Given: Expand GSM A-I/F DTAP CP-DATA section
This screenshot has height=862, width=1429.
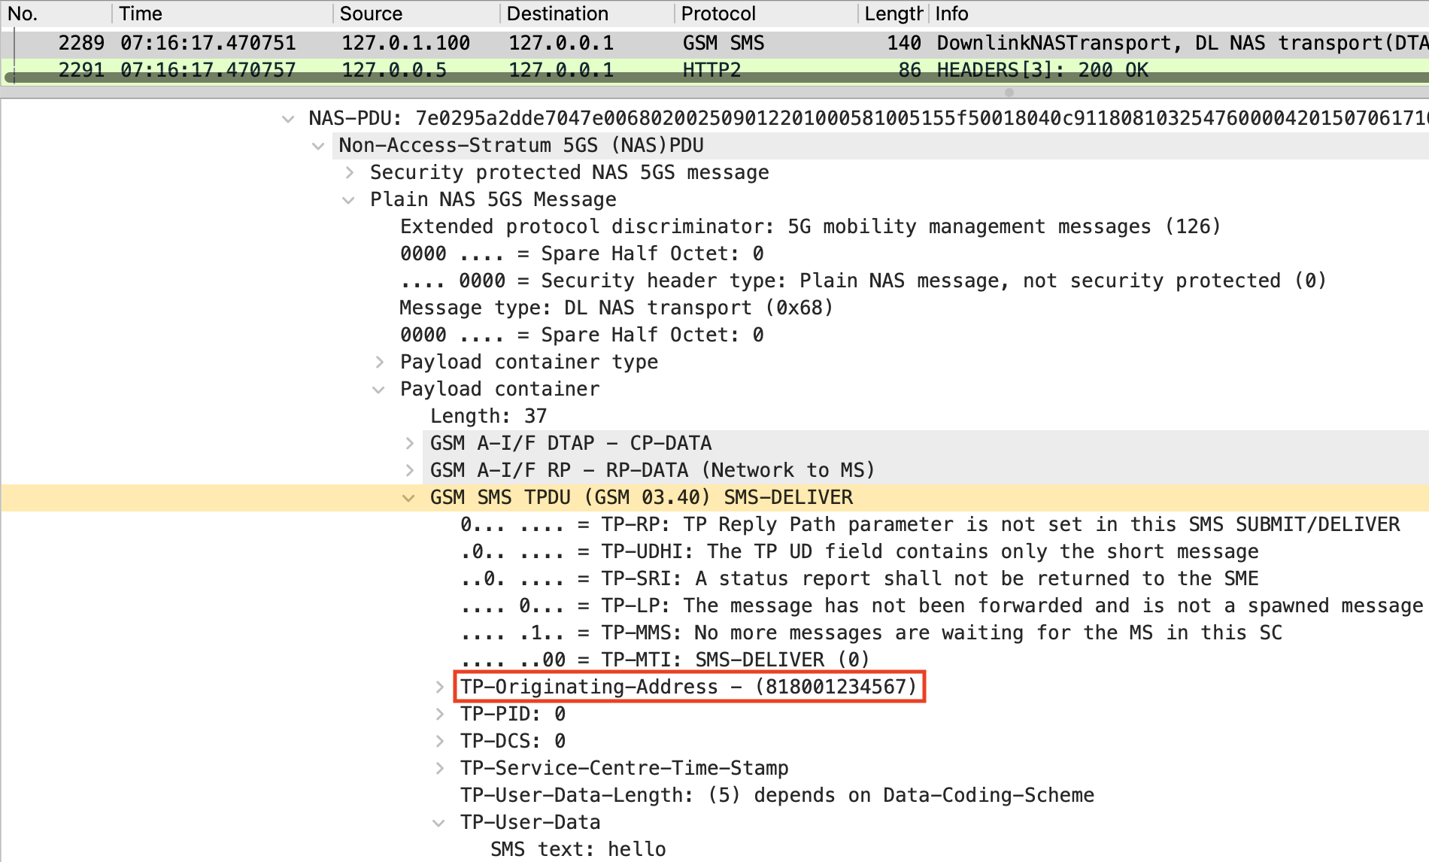Looking at the screenshot, I should click(410, 444).
